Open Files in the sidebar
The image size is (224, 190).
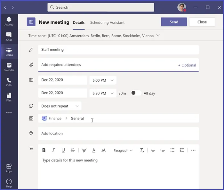[x=9, y=97]
